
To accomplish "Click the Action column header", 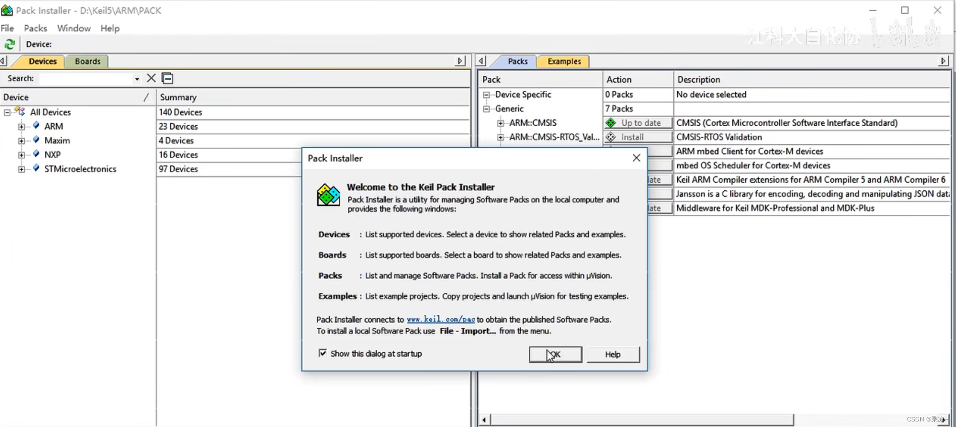I will [x=638, y=79].
